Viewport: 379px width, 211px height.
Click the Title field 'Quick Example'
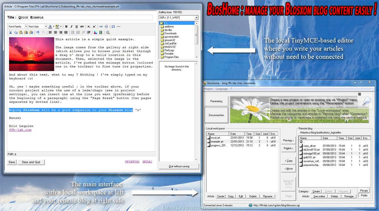click(x=85, y=17)
